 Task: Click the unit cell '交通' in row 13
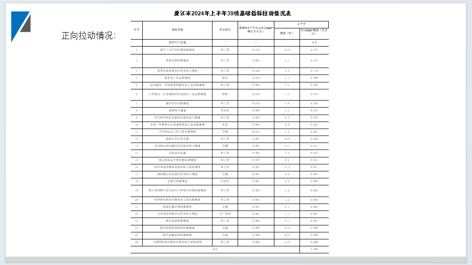click(225, 146)
